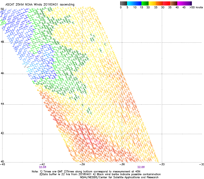The image size is (204, 179).
Task: Click the purple '22:56' time under -42
Action: pos(42,167)
